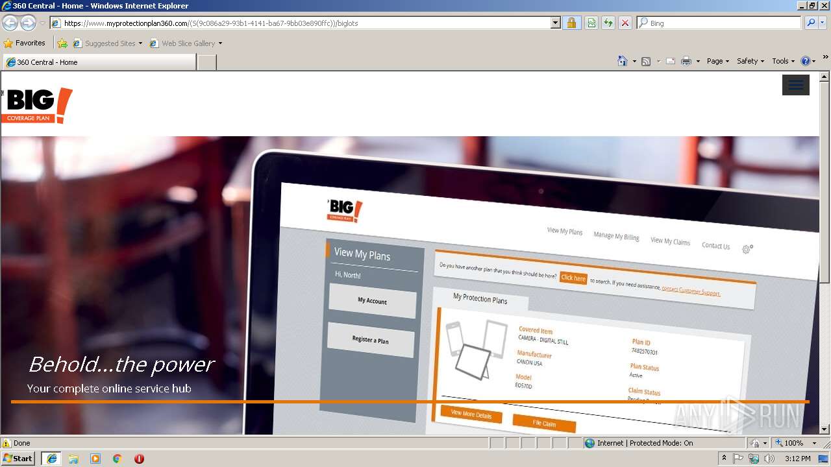Image resolution: width=831 pixels, height=467 pixels.
Task: Click the Action Center flag tray icon
Action: [738, 459]
